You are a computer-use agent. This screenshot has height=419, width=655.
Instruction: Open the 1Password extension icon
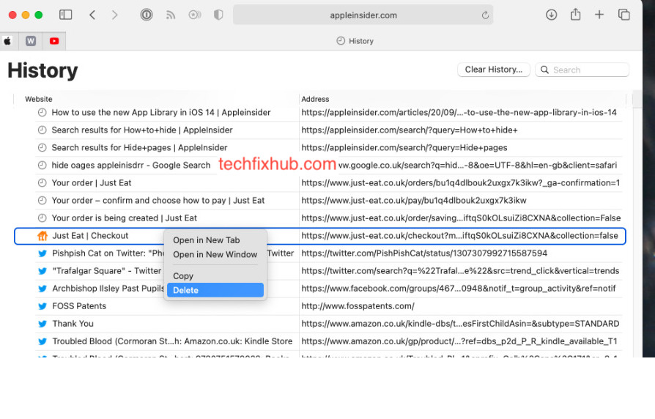tap(147, 15)
